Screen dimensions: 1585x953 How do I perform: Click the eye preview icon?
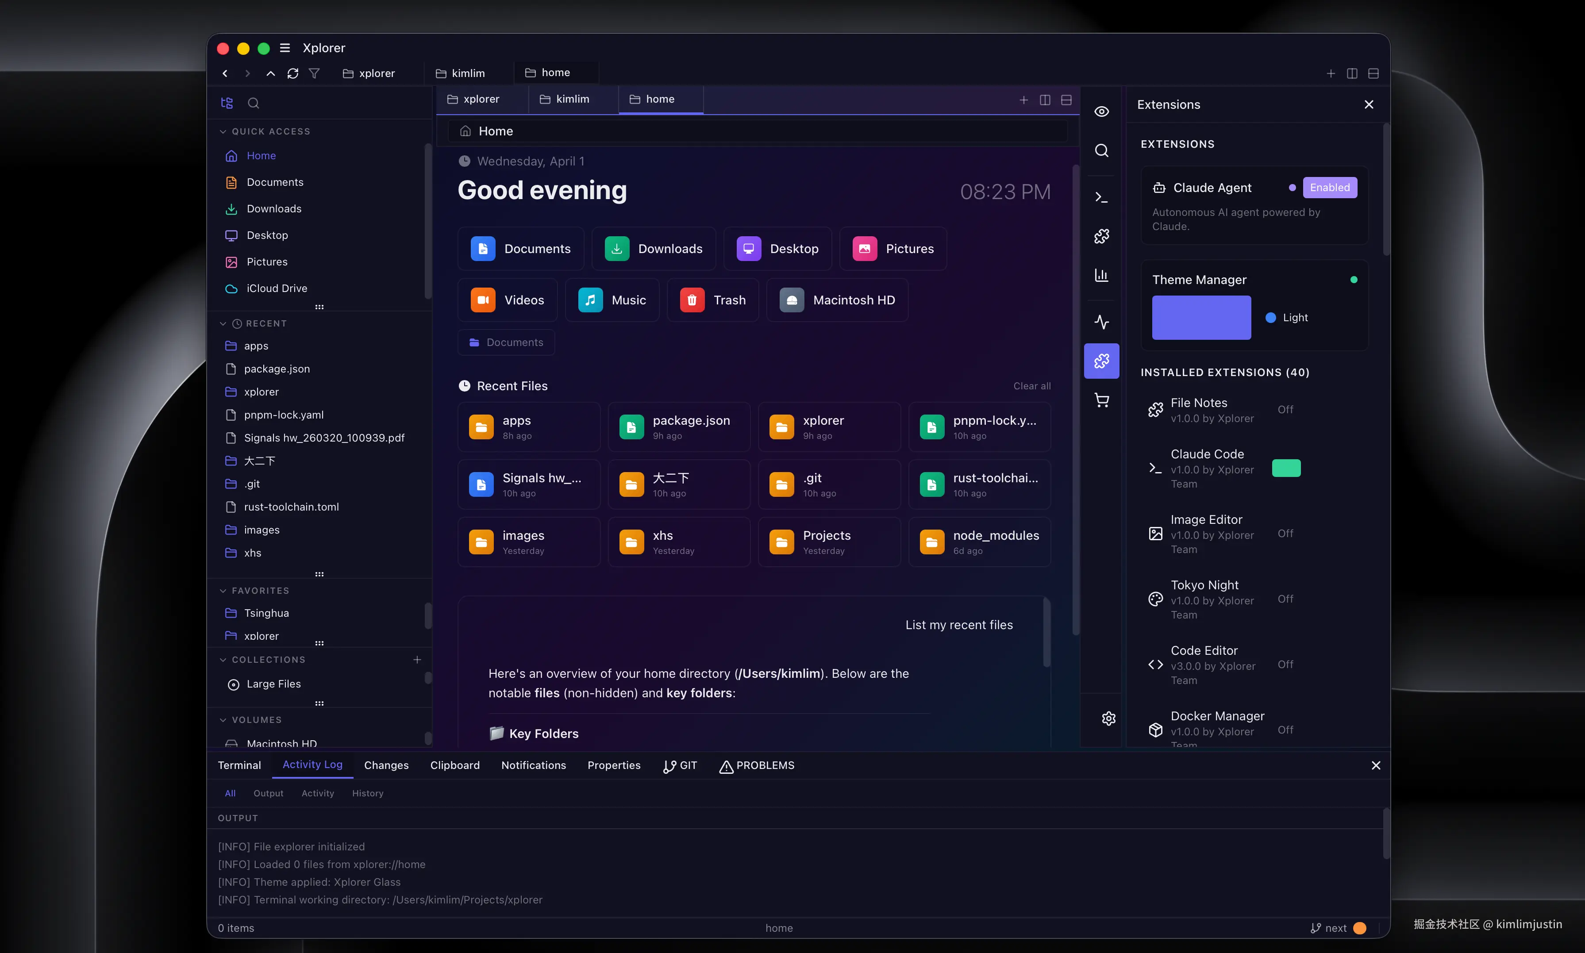[1101, 112]
